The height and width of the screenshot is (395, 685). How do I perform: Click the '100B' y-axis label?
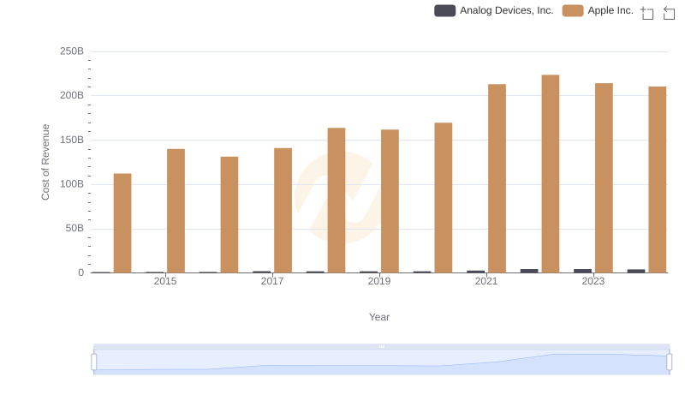point(72,184)
